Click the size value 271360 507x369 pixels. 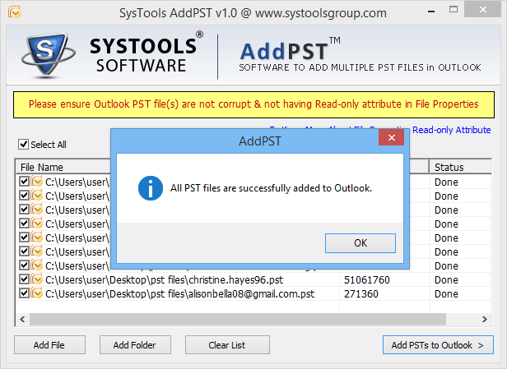(360, 293)
